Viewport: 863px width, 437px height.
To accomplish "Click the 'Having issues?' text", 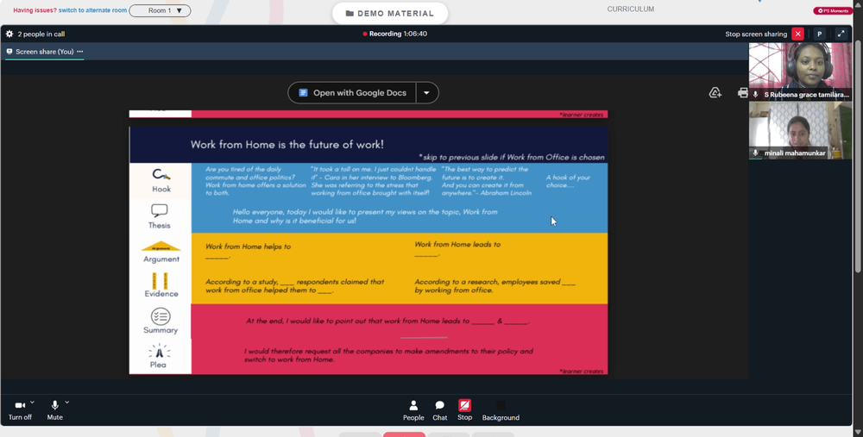I will [35, 10].
